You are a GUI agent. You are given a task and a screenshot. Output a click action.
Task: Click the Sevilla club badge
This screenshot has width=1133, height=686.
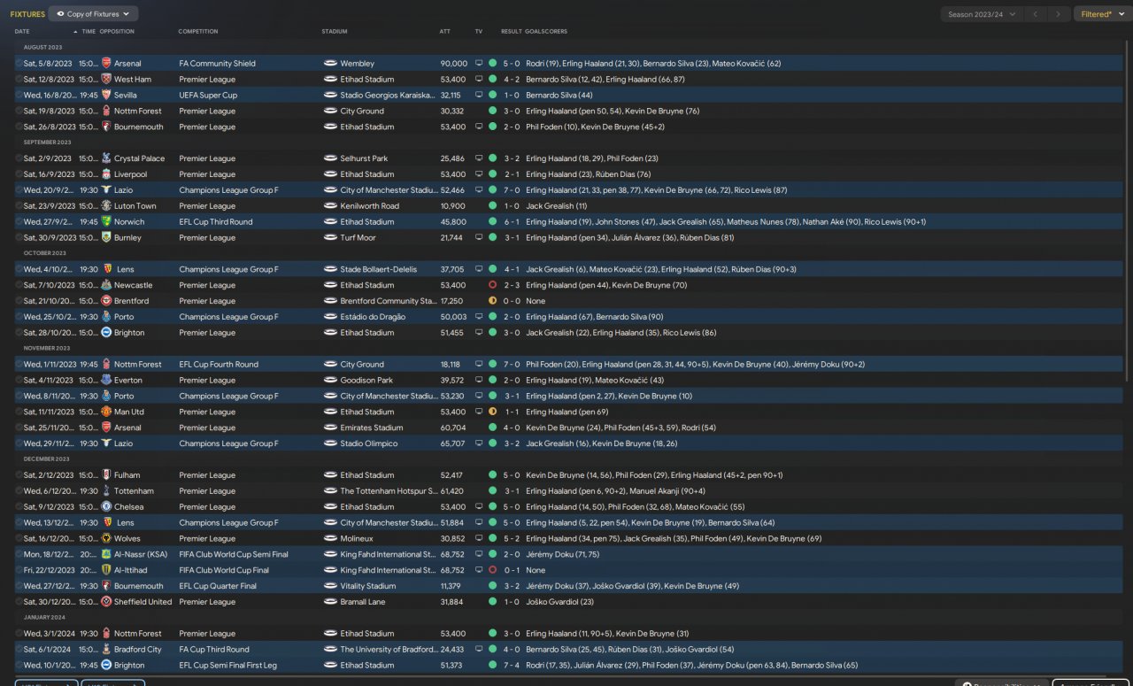[106, 96]
